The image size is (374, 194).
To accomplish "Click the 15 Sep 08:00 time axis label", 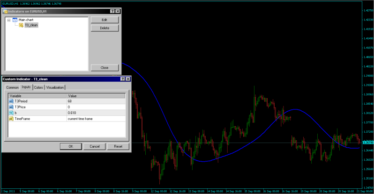I will [x=252, y=191].
